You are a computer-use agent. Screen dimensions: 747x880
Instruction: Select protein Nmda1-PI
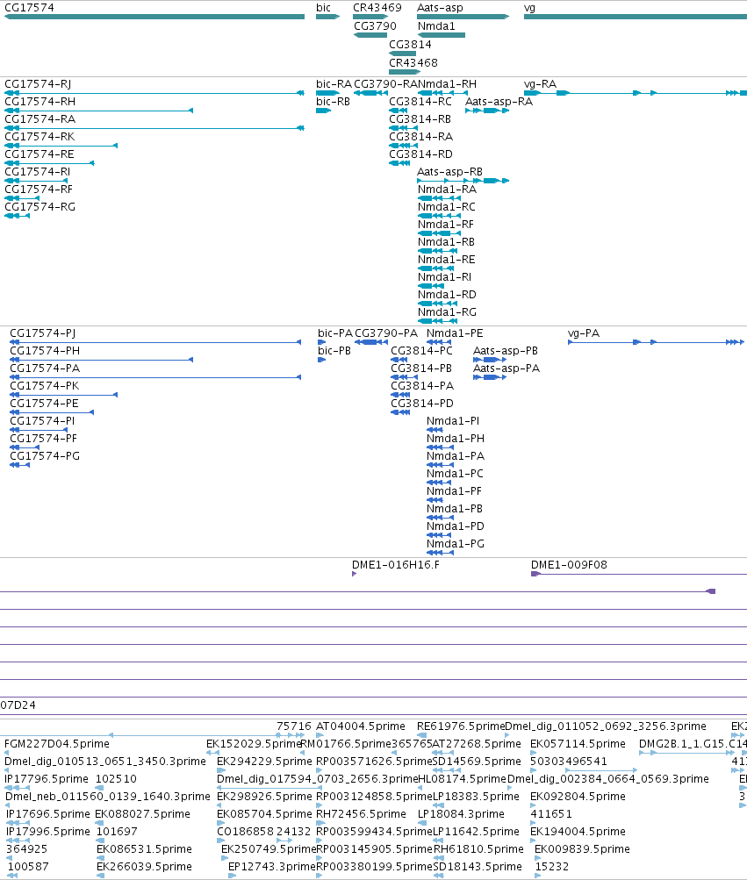pos(435,430)
